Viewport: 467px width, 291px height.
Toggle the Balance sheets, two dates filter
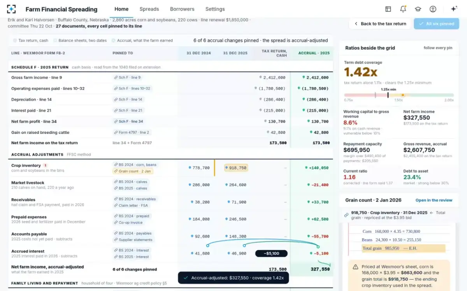[x=80, y=40]
